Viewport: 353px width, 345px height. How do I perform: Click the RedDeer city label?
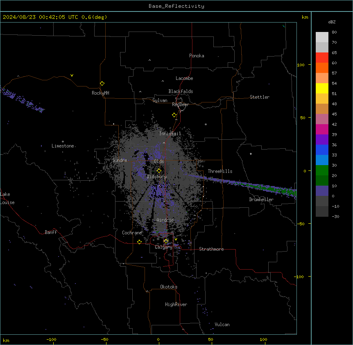pyautogui.click(x=180, y=104)
